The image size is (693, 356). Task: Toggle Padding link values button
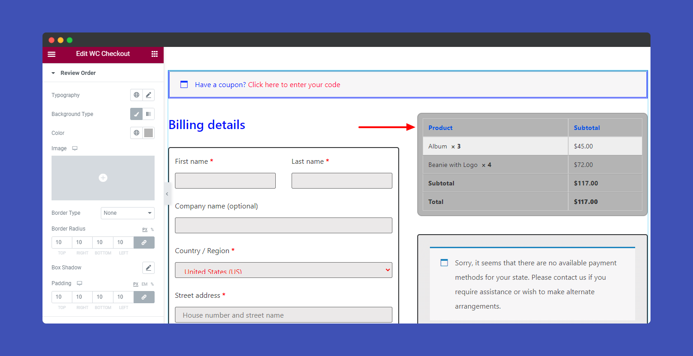click(144, 297)
